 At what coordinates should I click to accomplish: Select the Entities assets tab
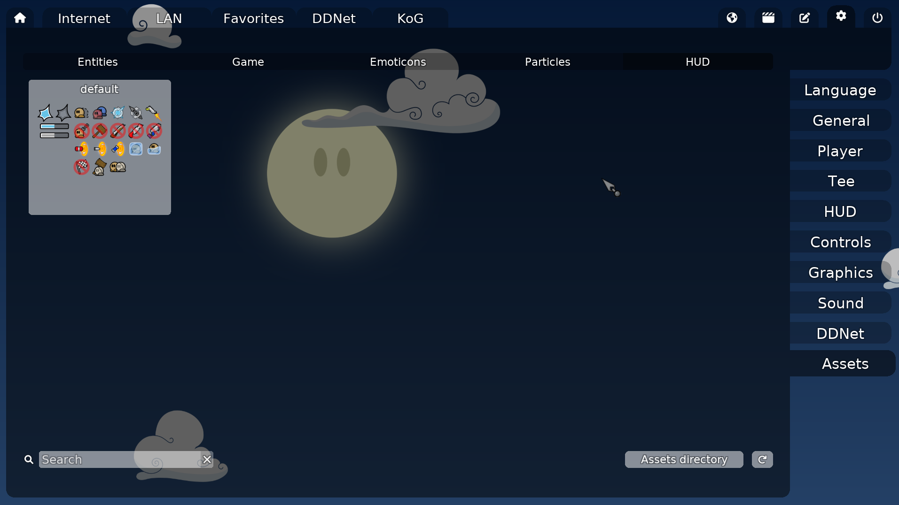click(98, 61)
